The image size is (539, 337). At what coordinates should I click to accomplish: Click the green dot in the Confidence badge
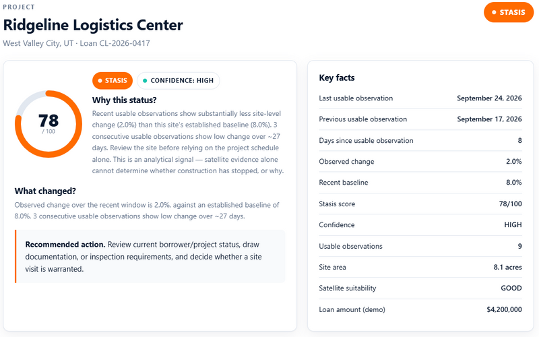(x=145, y=80)
